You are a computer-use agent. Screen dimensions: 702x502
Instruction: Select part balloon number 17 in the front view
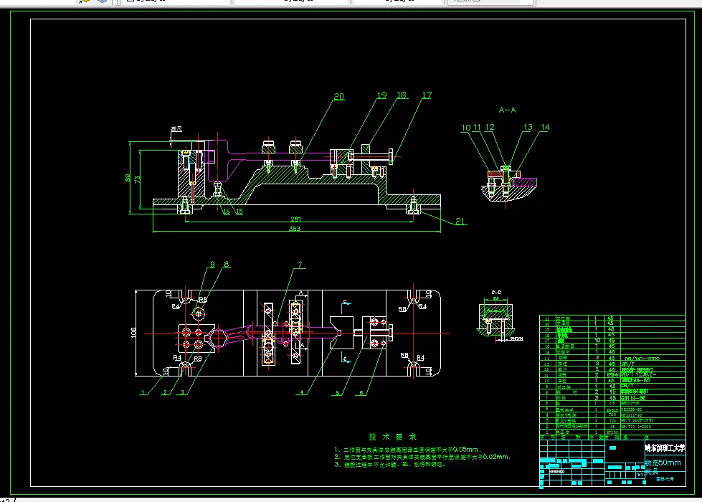(x=427, y=95)
